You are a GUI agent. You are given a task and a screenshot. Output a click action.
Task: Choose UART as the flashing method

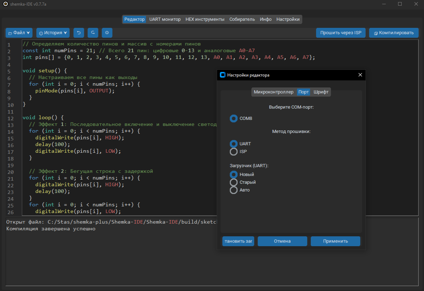click(x=234, y=144)
